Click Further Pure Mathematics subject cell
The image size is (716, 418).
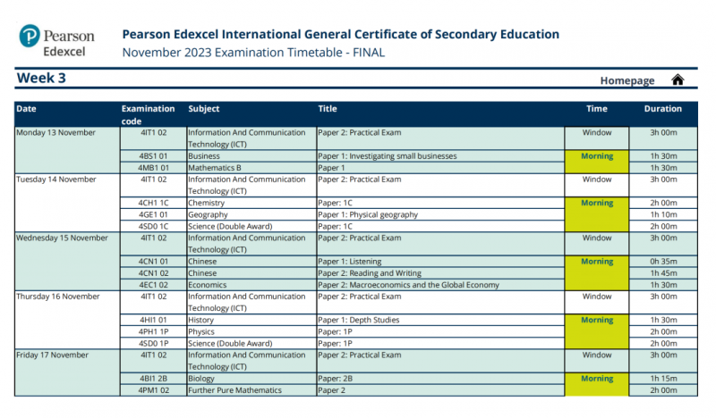point(251,390)
